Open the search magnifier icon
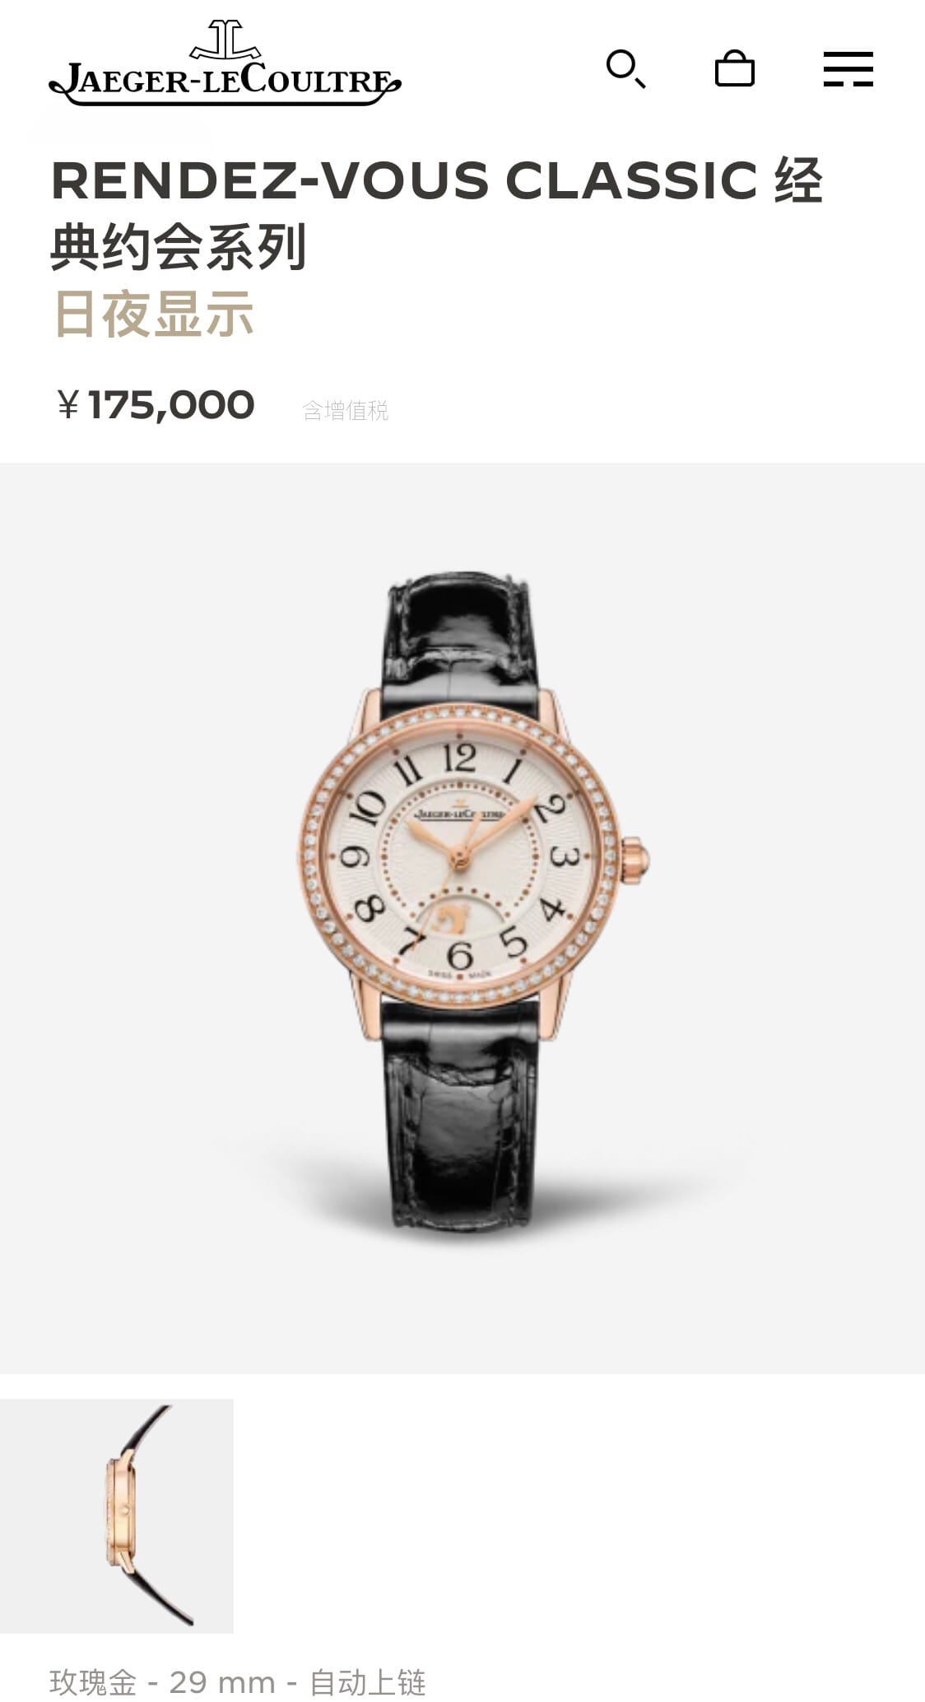Image resolution: width=925 pixels, height=1702 pixels. pyautogui.click(x=625, y=69)
